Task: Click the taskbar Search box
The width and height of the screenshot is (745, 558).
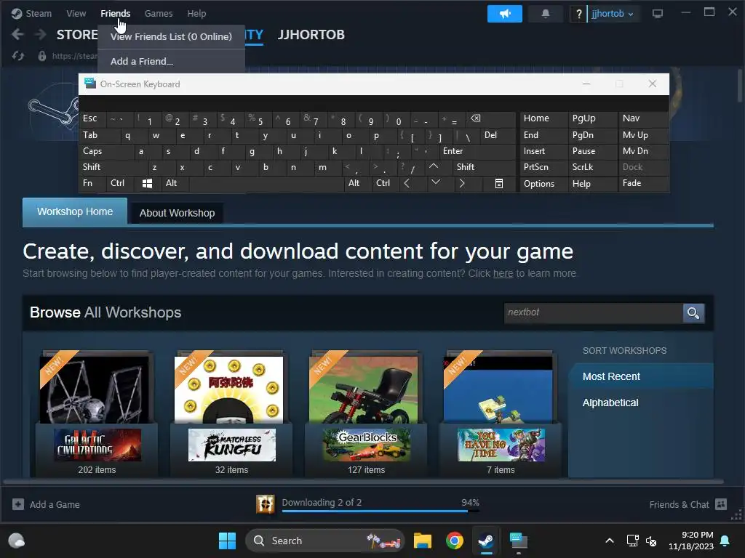Action: 325,541
